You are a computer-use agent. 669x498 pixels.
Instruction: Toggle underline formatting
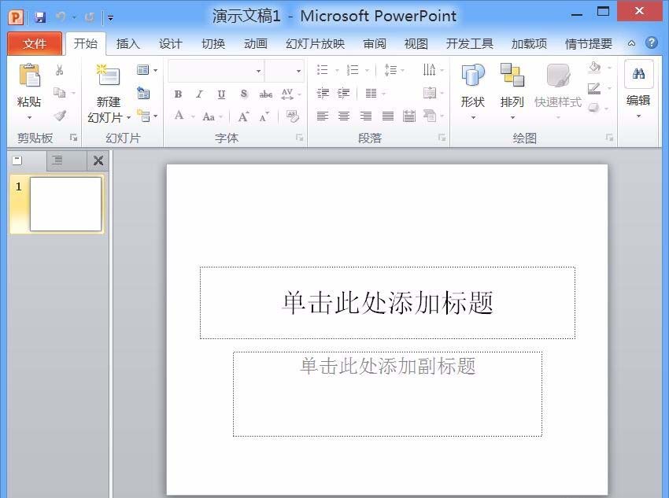(220, 93)
